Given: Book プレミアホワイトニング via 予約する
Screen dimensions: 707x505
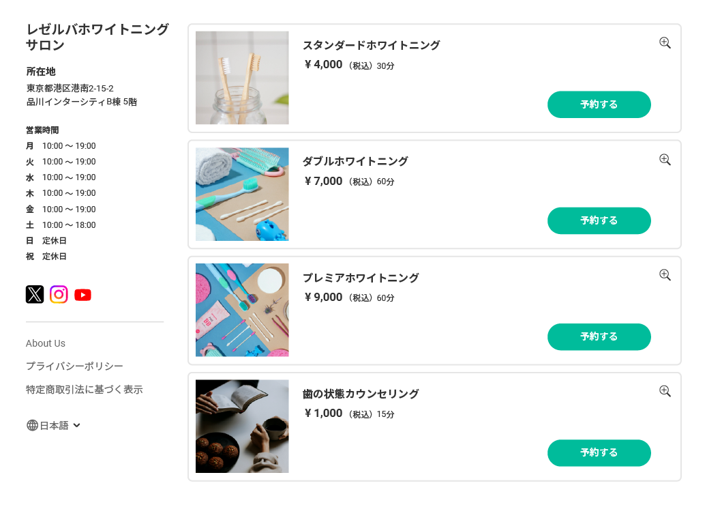Looking at the screenshot, I should pyautogui.click(x=599, y=336).
